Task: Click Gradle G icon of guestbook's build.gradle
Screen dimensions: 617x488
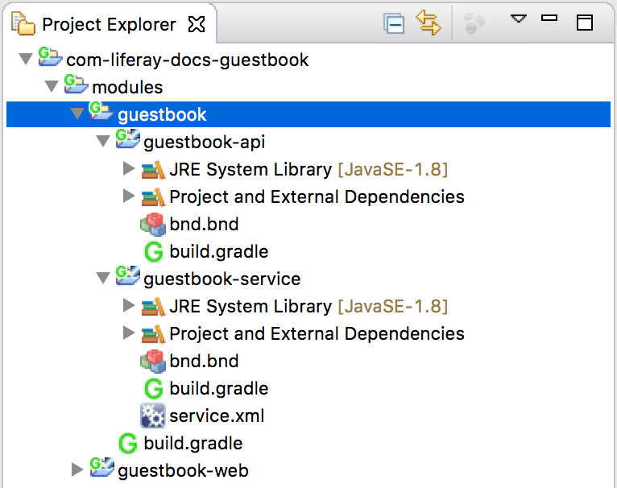Action: (128, 444)
